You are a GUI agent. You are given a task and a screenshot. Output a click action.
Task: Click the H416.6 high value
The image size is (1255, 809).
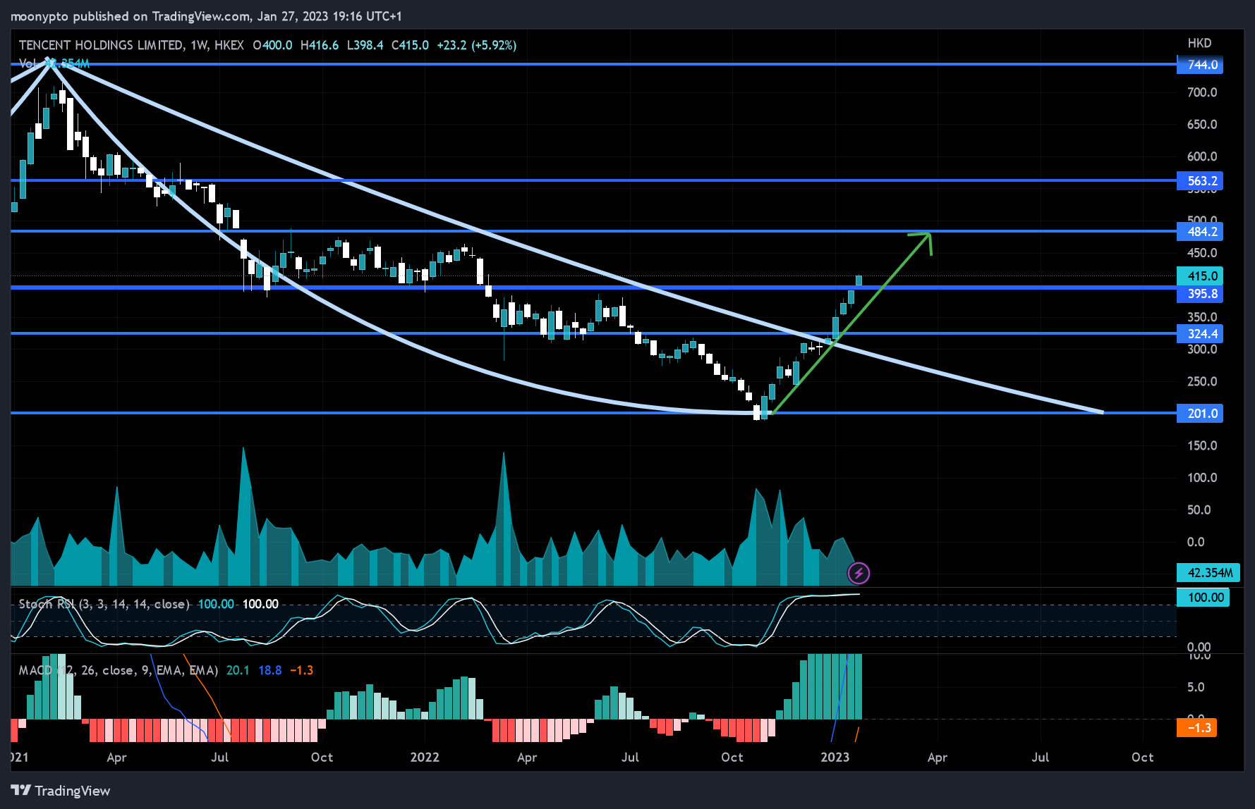click(320, 45)
